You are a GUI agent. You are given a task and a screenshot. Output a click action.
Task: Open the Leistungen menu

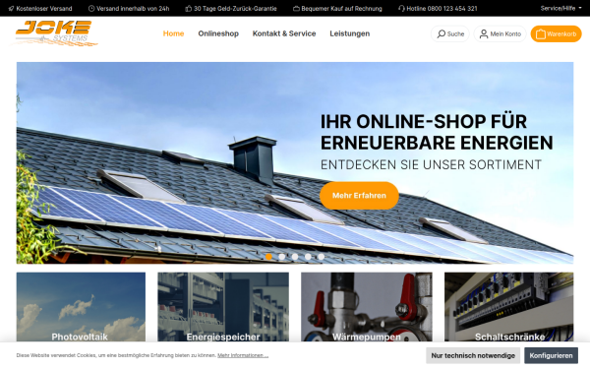coord(349,33)
